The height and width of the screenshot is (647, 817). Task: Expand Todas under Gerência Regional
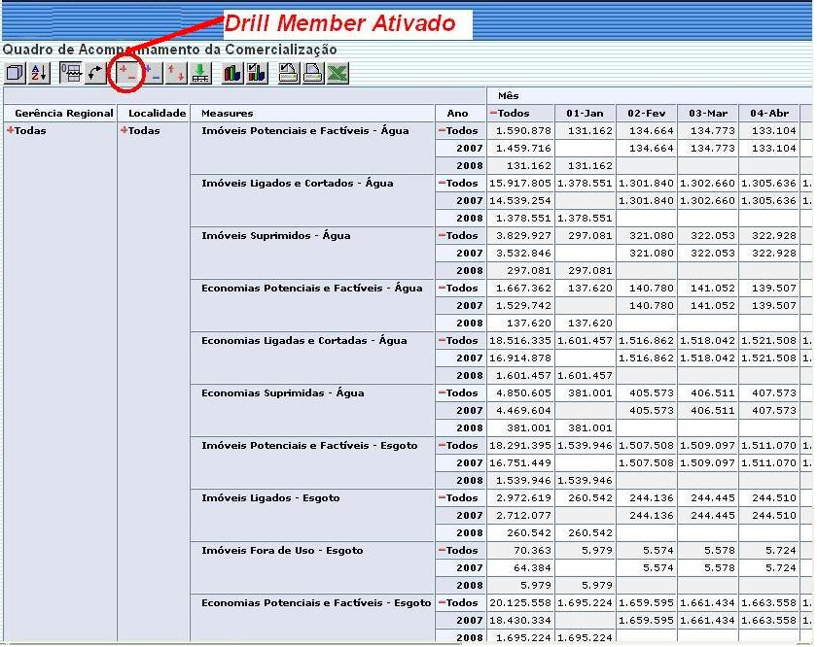[13, 130]
